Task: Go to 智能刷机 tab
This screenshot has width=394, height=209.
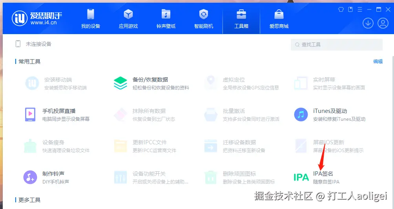Action: click(x=204, y=18)
